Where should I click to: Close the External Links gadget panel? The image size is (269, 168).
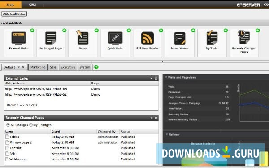click(156, 79)
